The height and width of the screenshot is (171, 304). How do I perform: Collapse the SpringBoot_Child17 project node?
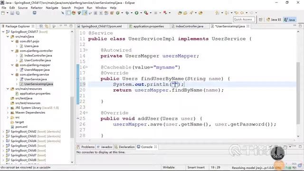pyautogui.click(x=3, y=32)
